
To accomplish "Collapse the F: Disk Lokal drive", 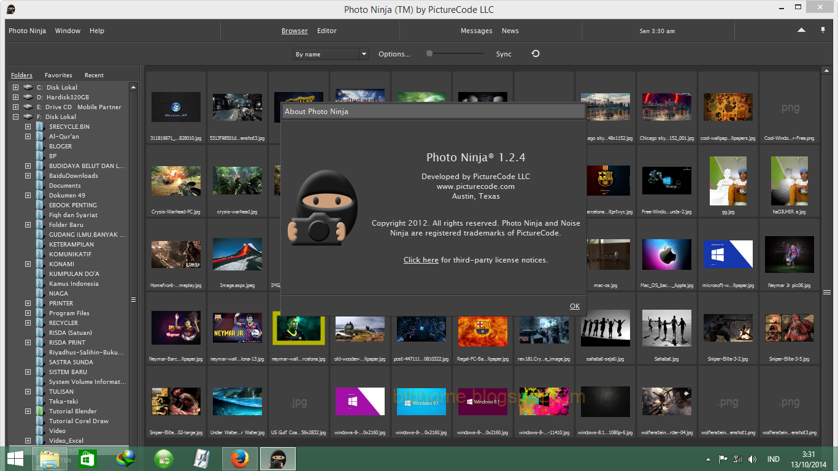I will tap(15, 117).
